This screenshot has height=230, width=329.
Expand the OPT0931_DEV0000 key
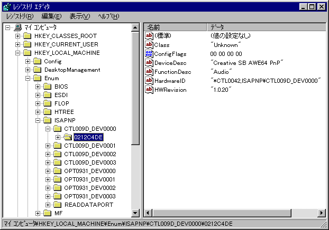[48, 171]
